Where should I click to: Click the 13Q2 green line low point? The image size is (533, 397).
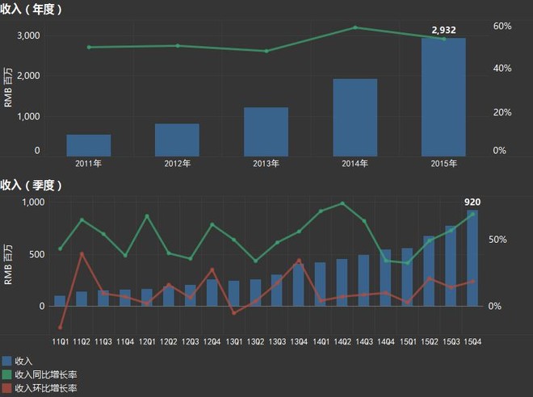tap(256, 261)
